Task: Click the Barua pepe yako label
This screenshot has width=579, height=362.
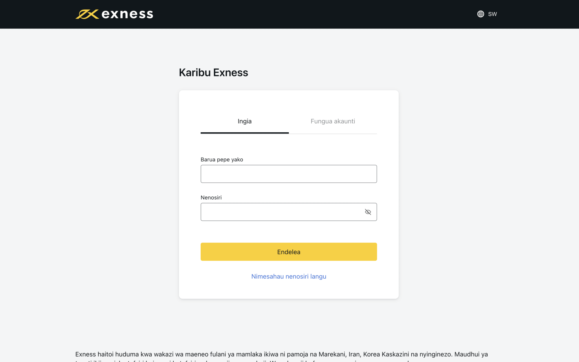Action: coord(222,160)
